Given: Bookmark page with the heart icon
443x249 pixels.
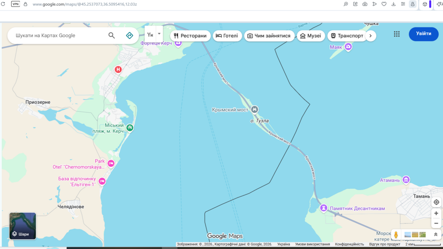Looking at the screenshot, I should pos(384,4).
